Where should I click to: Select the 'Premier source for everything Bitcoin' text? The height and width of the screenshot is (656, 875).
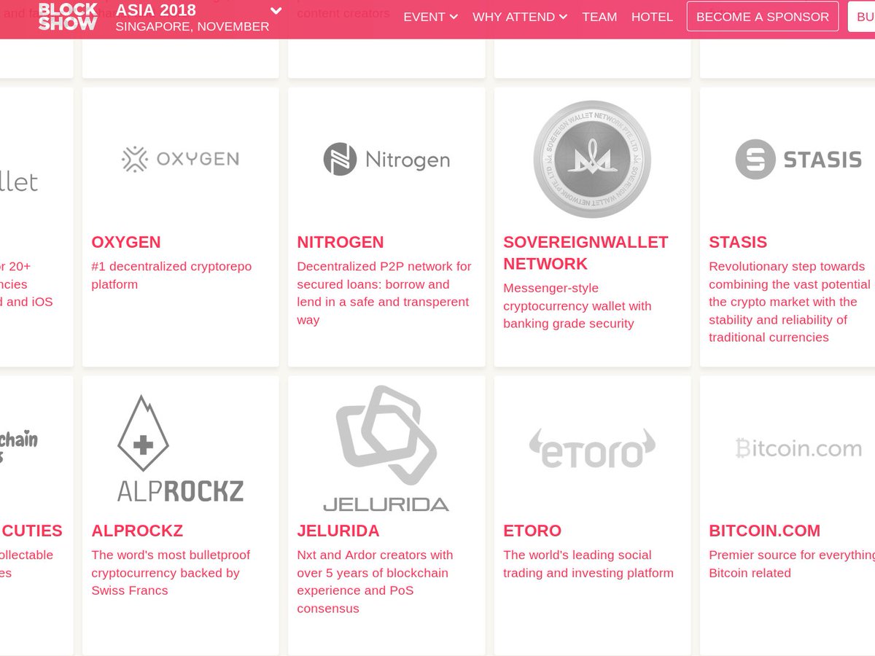coord(792,564)
